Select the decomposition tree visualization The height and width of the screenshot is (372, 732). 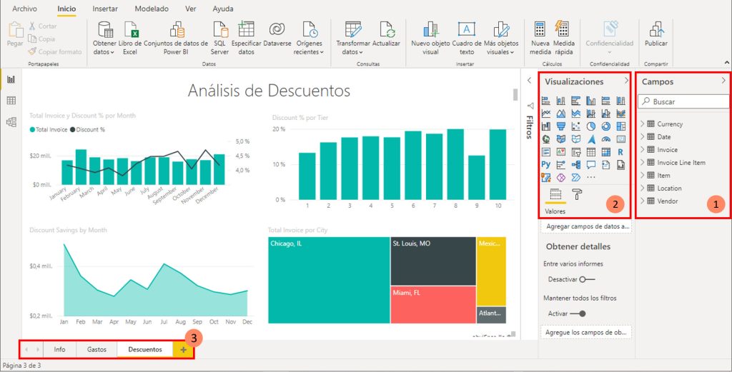(x=576, y=164)
